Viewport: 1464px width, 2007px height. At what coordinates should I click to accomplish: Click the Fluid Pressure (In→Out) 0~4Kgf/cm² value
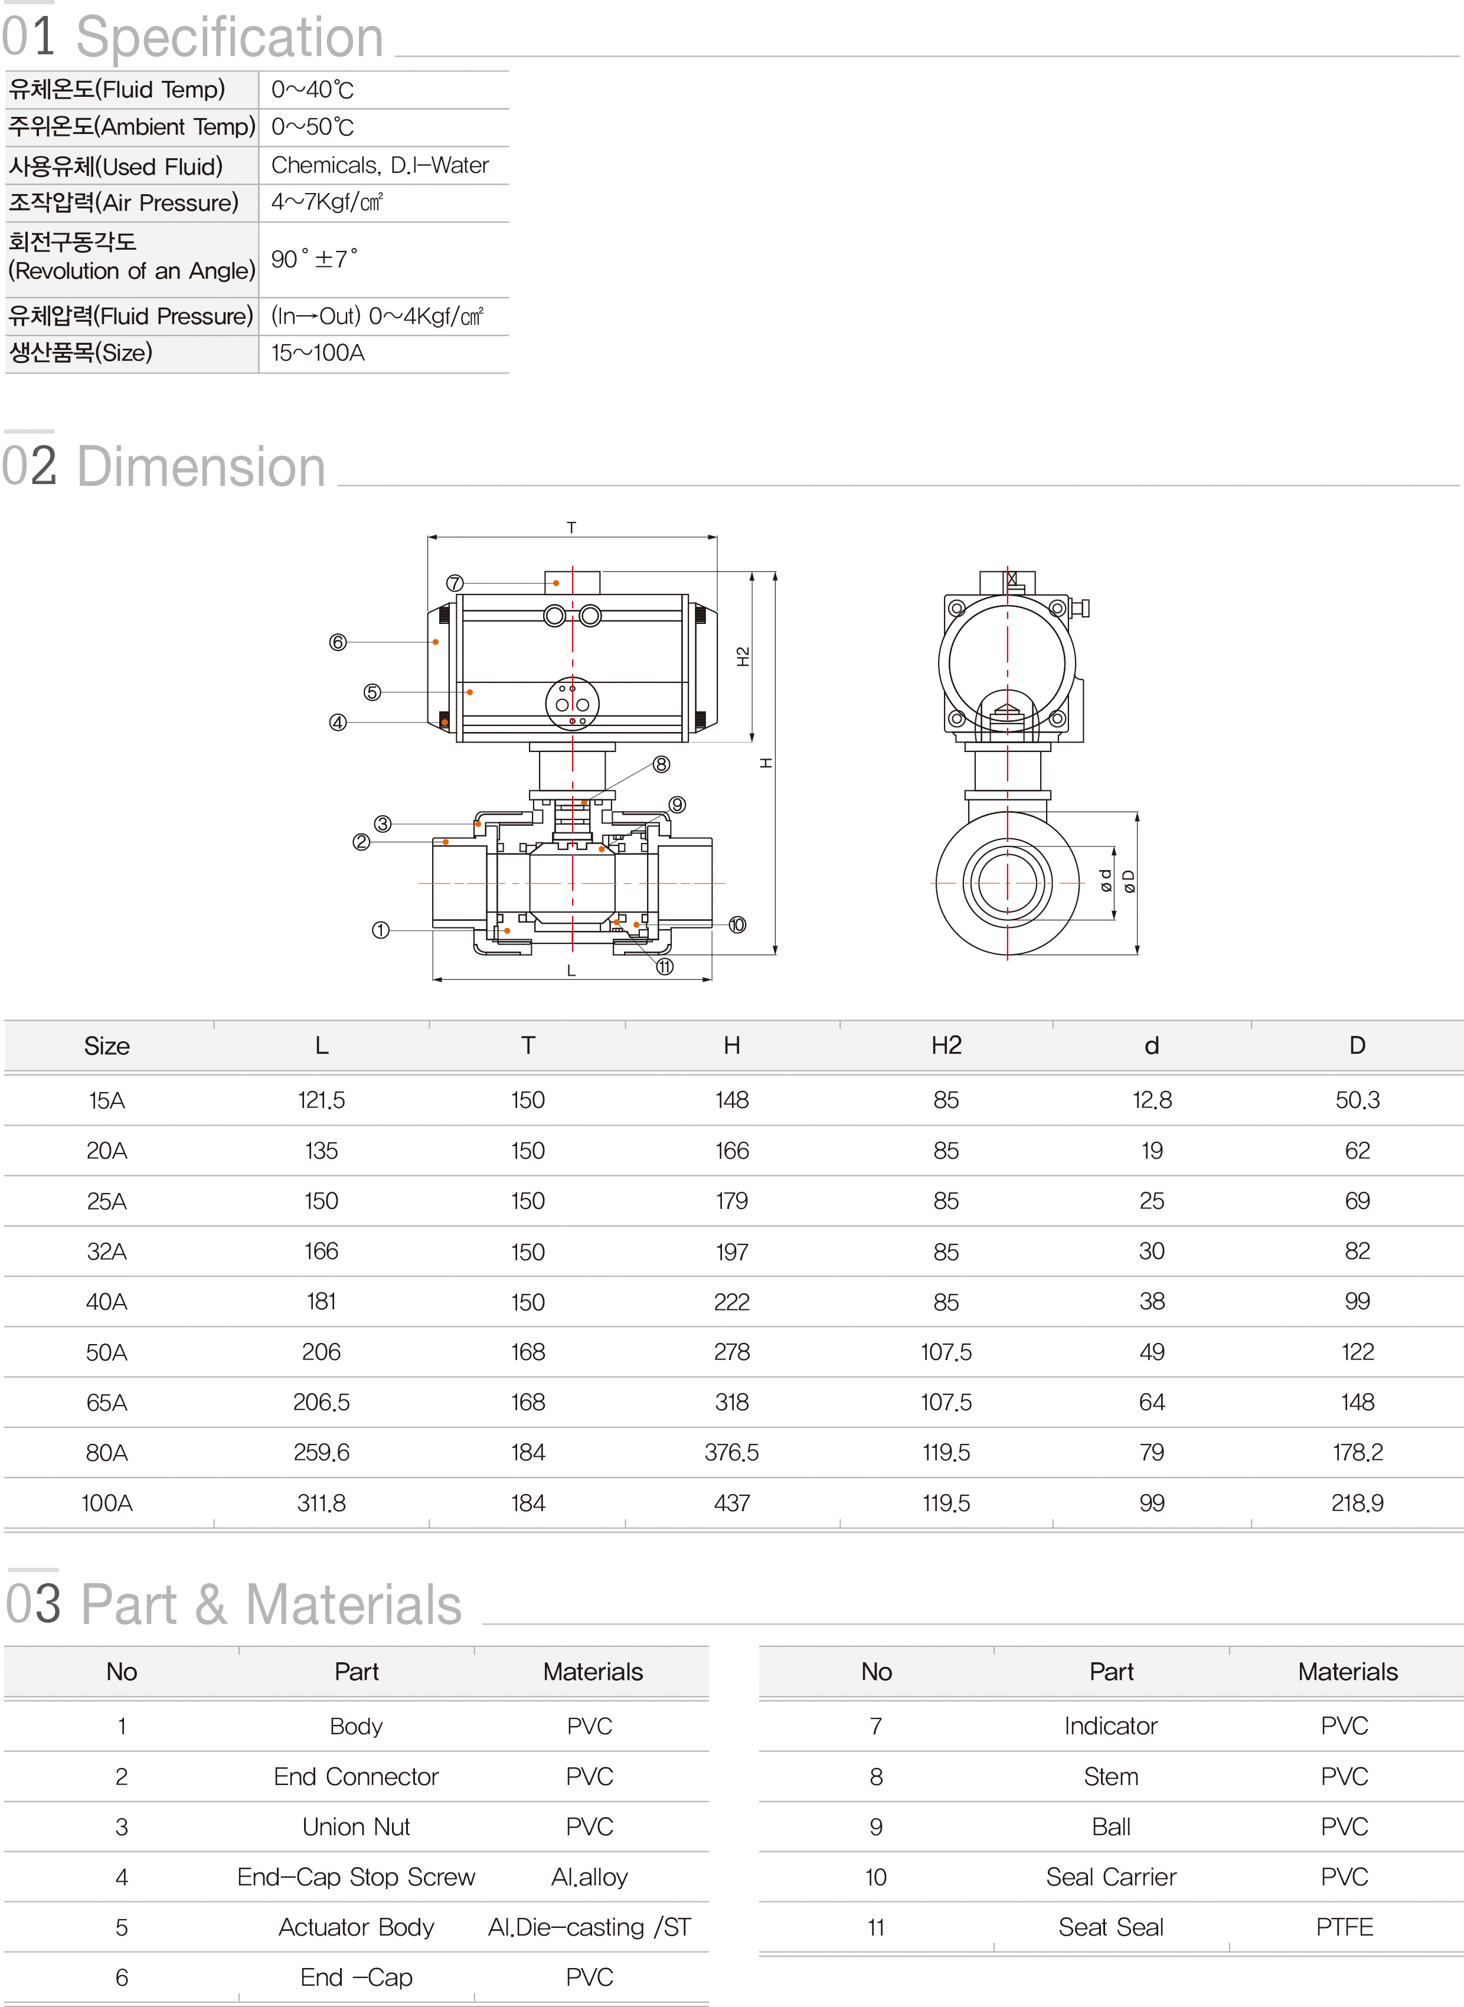(378, 316)
